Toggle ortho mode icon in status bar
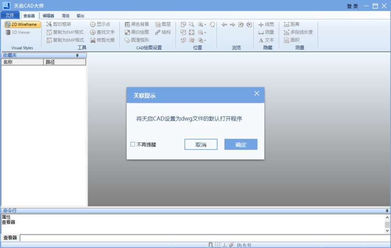391x248 pixels. point(225,245)
